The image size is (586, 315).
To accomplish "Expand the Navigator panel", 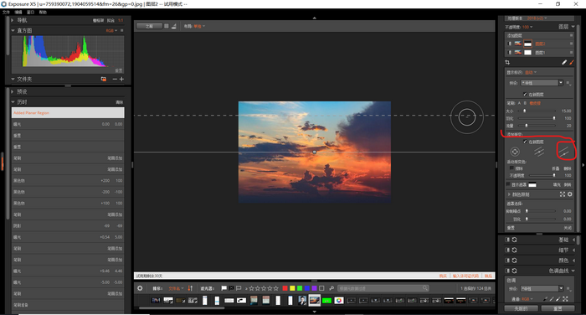I will coord(13,20).
